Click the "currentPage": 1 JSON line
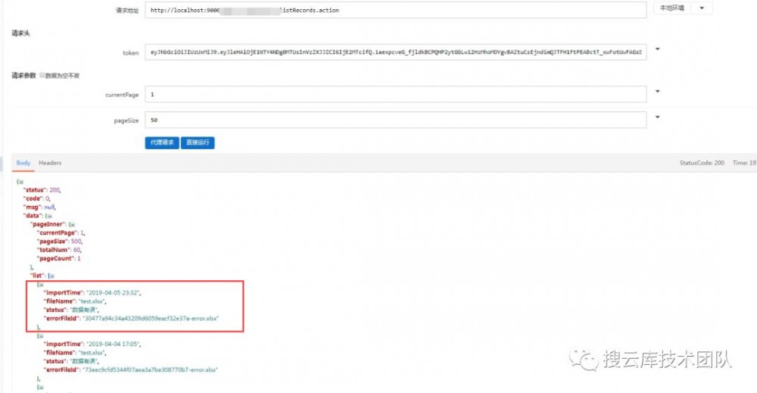757x393 pixels. pyautogui.click(x=61, y=233)
